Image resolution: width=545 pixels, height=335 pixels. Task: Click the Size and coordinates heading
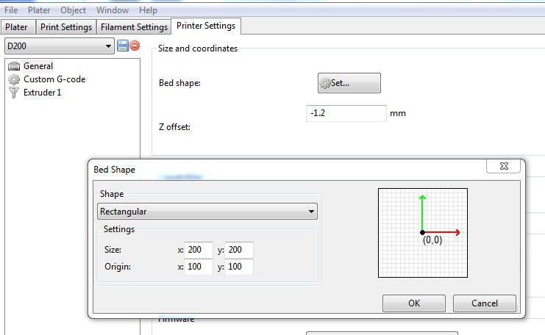tap(198, 48)
